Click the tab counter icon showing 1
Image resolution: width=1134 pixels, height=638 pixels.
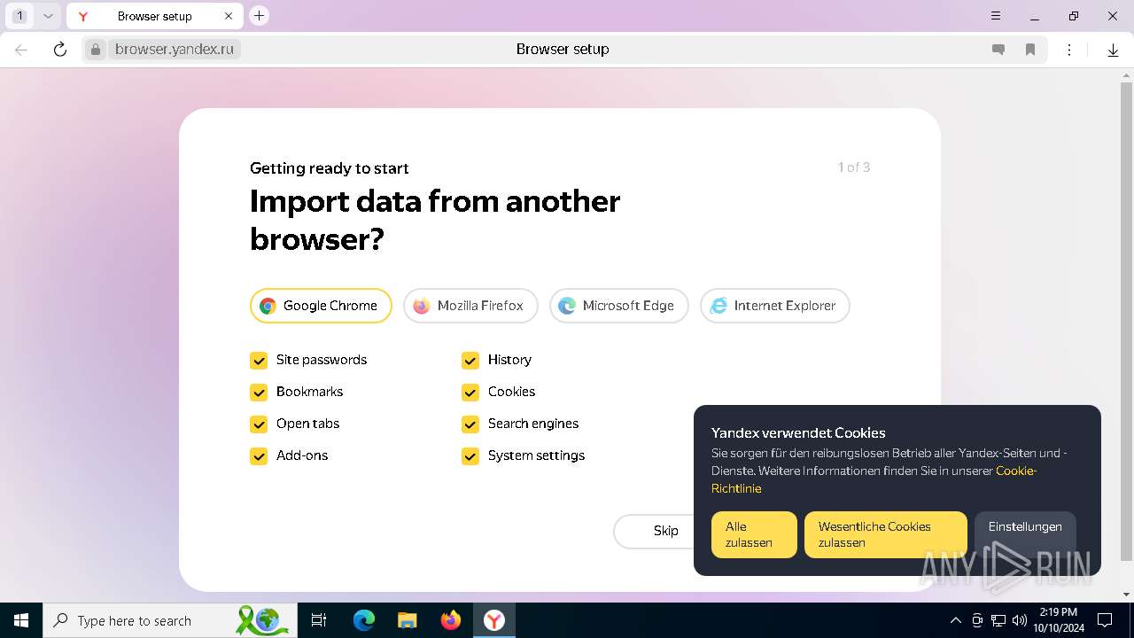pos(20,16)
